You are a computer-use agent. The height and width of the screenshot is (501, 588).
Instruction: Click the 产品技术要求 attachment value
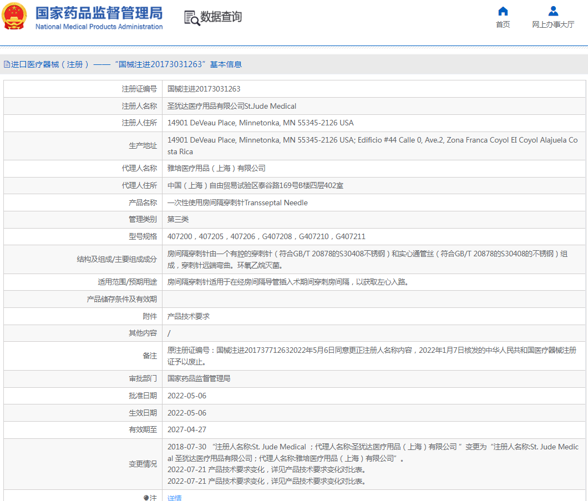(189, 316)
